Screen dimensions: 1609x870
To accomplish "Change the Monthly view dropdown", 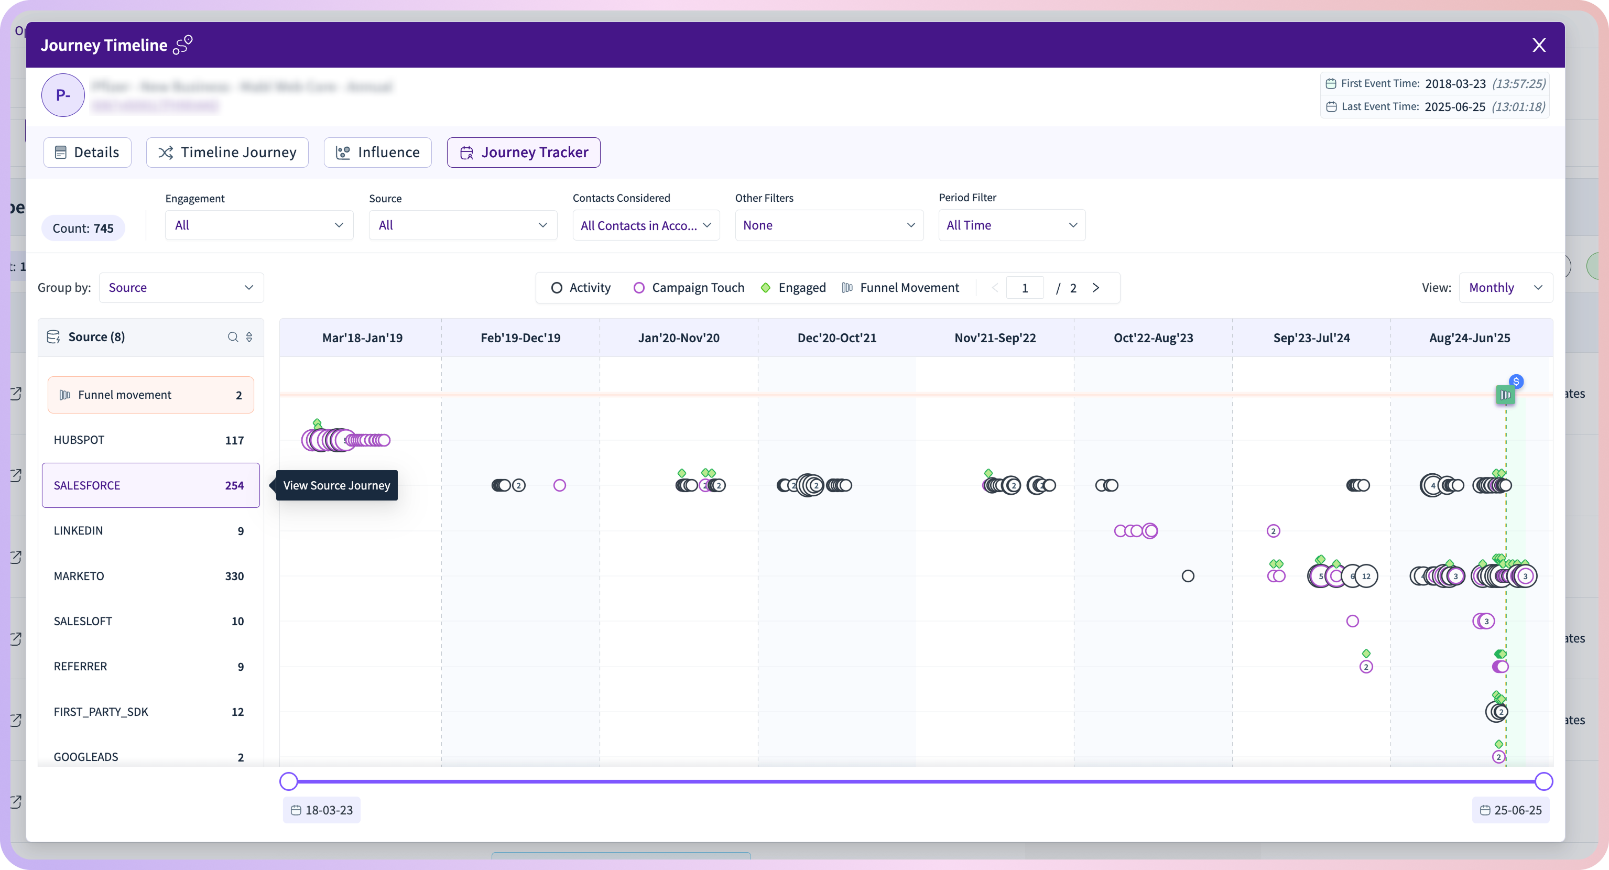I will click(x=1505, y=287).
